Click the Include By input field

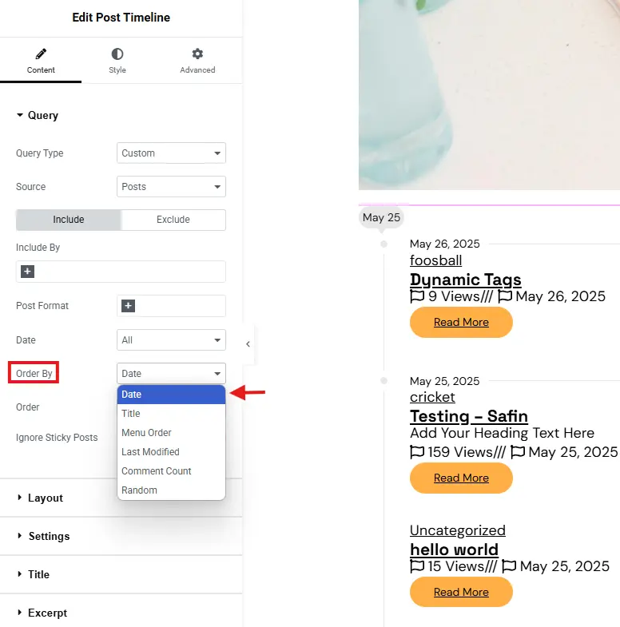click(x=121, y=272)
